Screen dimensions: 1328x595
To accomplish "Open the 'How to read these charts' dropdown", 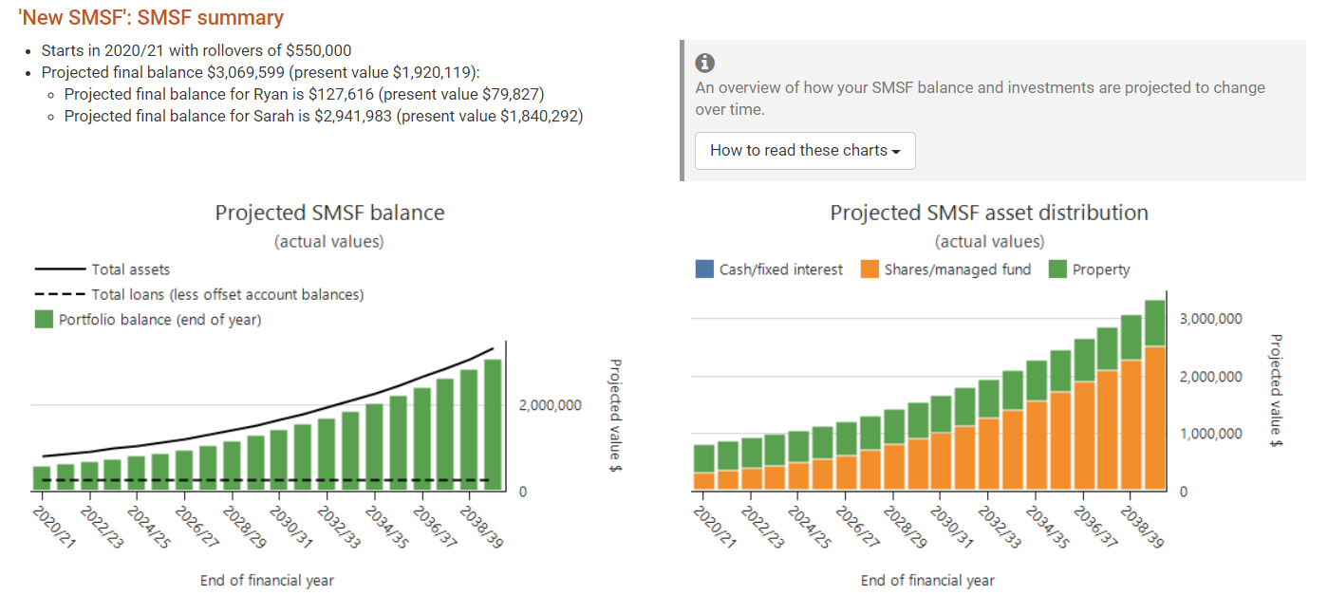I will (805, 151).
